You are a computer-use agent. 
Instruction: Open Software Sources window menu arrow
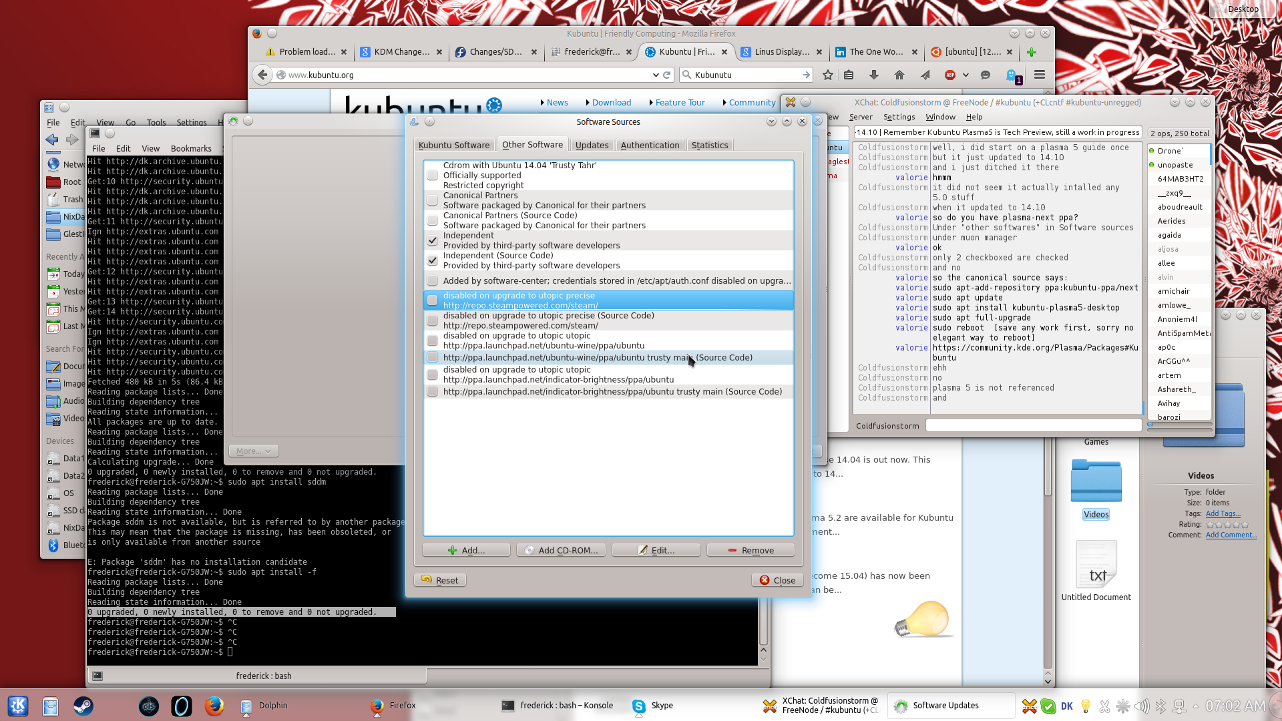click(771, 122)
